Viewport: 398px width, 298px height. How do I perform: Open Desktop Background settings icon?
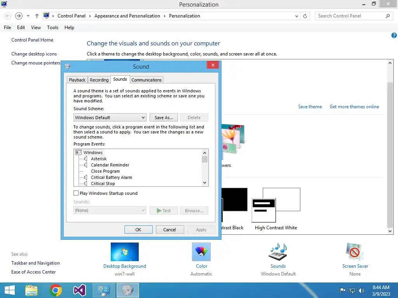coord(125,251)
